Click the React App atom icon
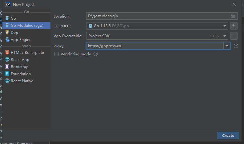The image size is (244, 144). click(7, 59)
